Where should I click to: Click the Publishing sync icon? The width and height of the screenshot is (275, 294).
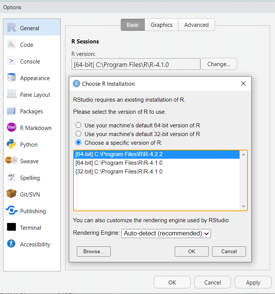[x=12, y=210]
